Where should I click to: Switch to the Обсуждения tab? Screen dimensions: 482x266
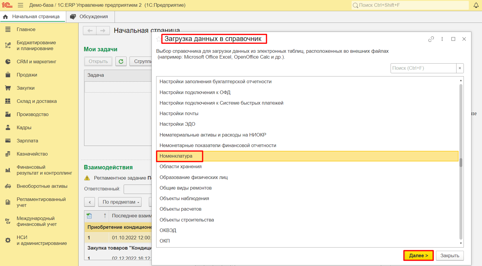click(x=90, y=16)
